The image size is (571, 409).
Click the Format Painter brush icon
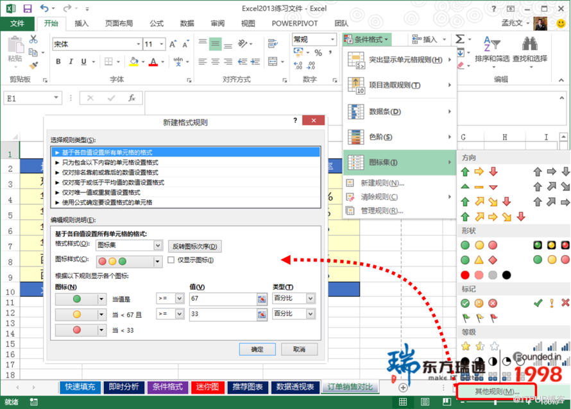pyautogui.click(x=33, y=65)
